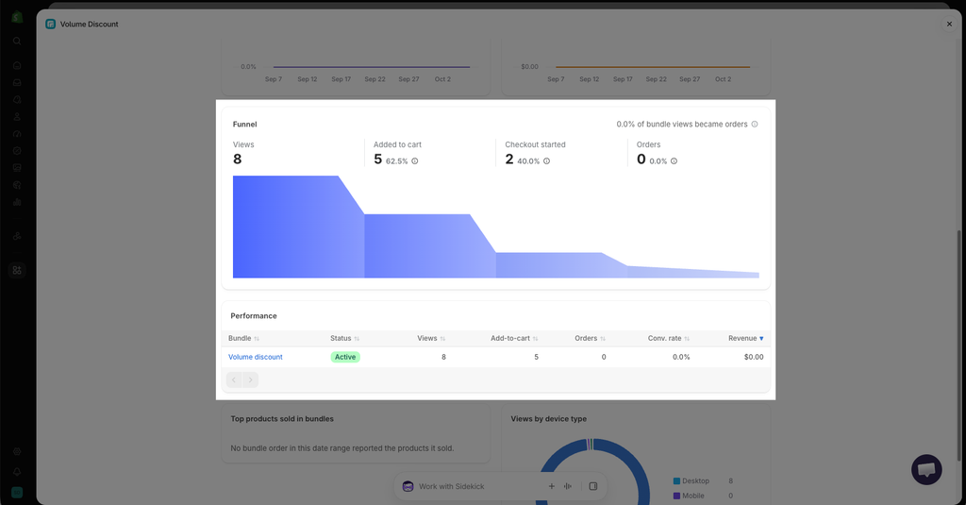
Task: Open Marketing in the Shopify sidebar
Action: [x=17, y=134]
